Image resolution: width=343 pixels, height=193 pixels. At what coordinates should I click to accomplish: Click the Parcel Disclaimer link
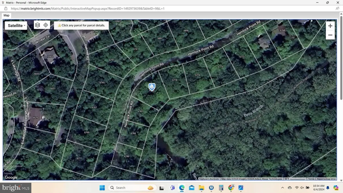coord(13,166)
